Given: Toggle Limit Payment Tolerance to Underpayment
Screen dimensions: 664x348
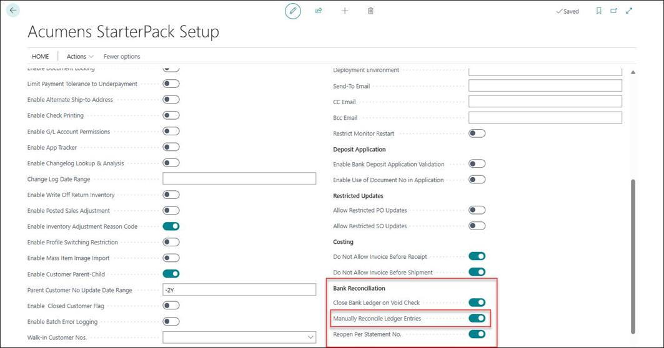Looking at the screenshot, I should point(171,84).
